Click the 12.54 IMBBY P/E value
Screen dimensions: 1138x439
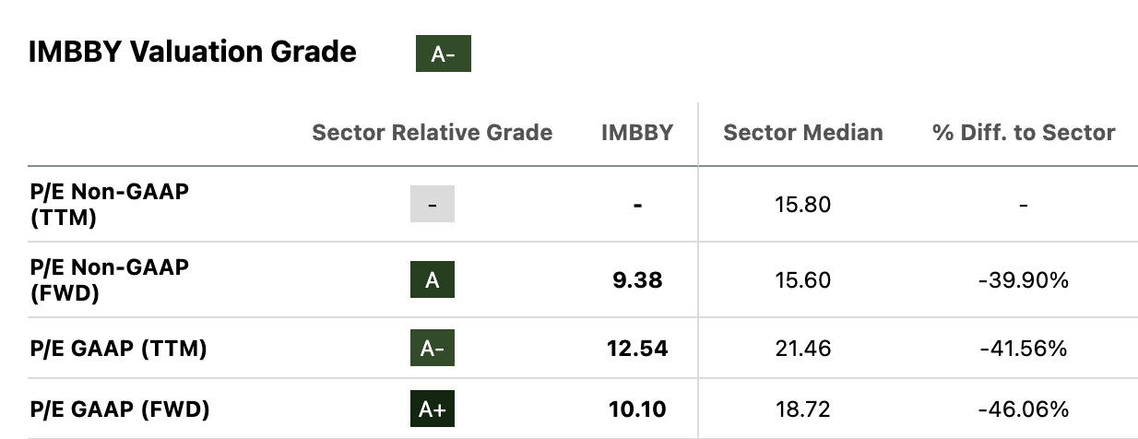pos(637,349)
